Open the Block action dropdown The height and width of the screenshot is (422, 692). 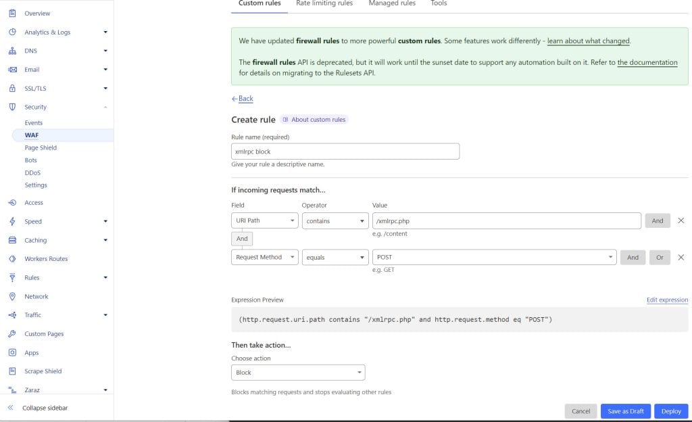297,373
